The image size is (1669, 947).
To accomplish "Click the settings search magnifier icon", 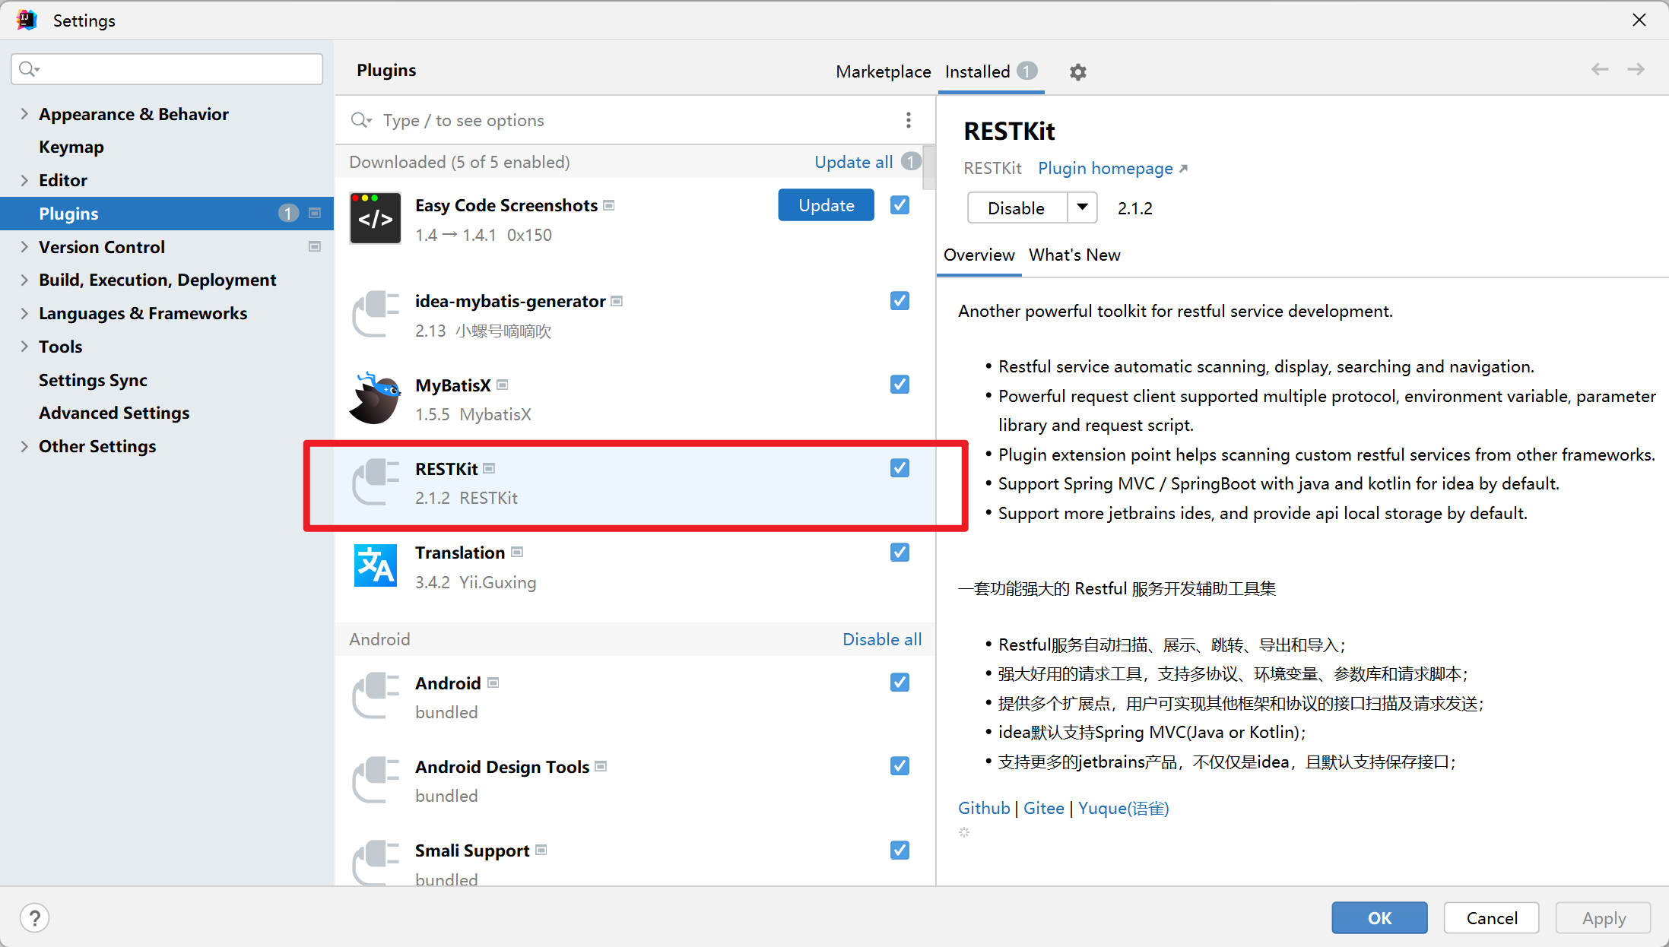I will (29, 69).
